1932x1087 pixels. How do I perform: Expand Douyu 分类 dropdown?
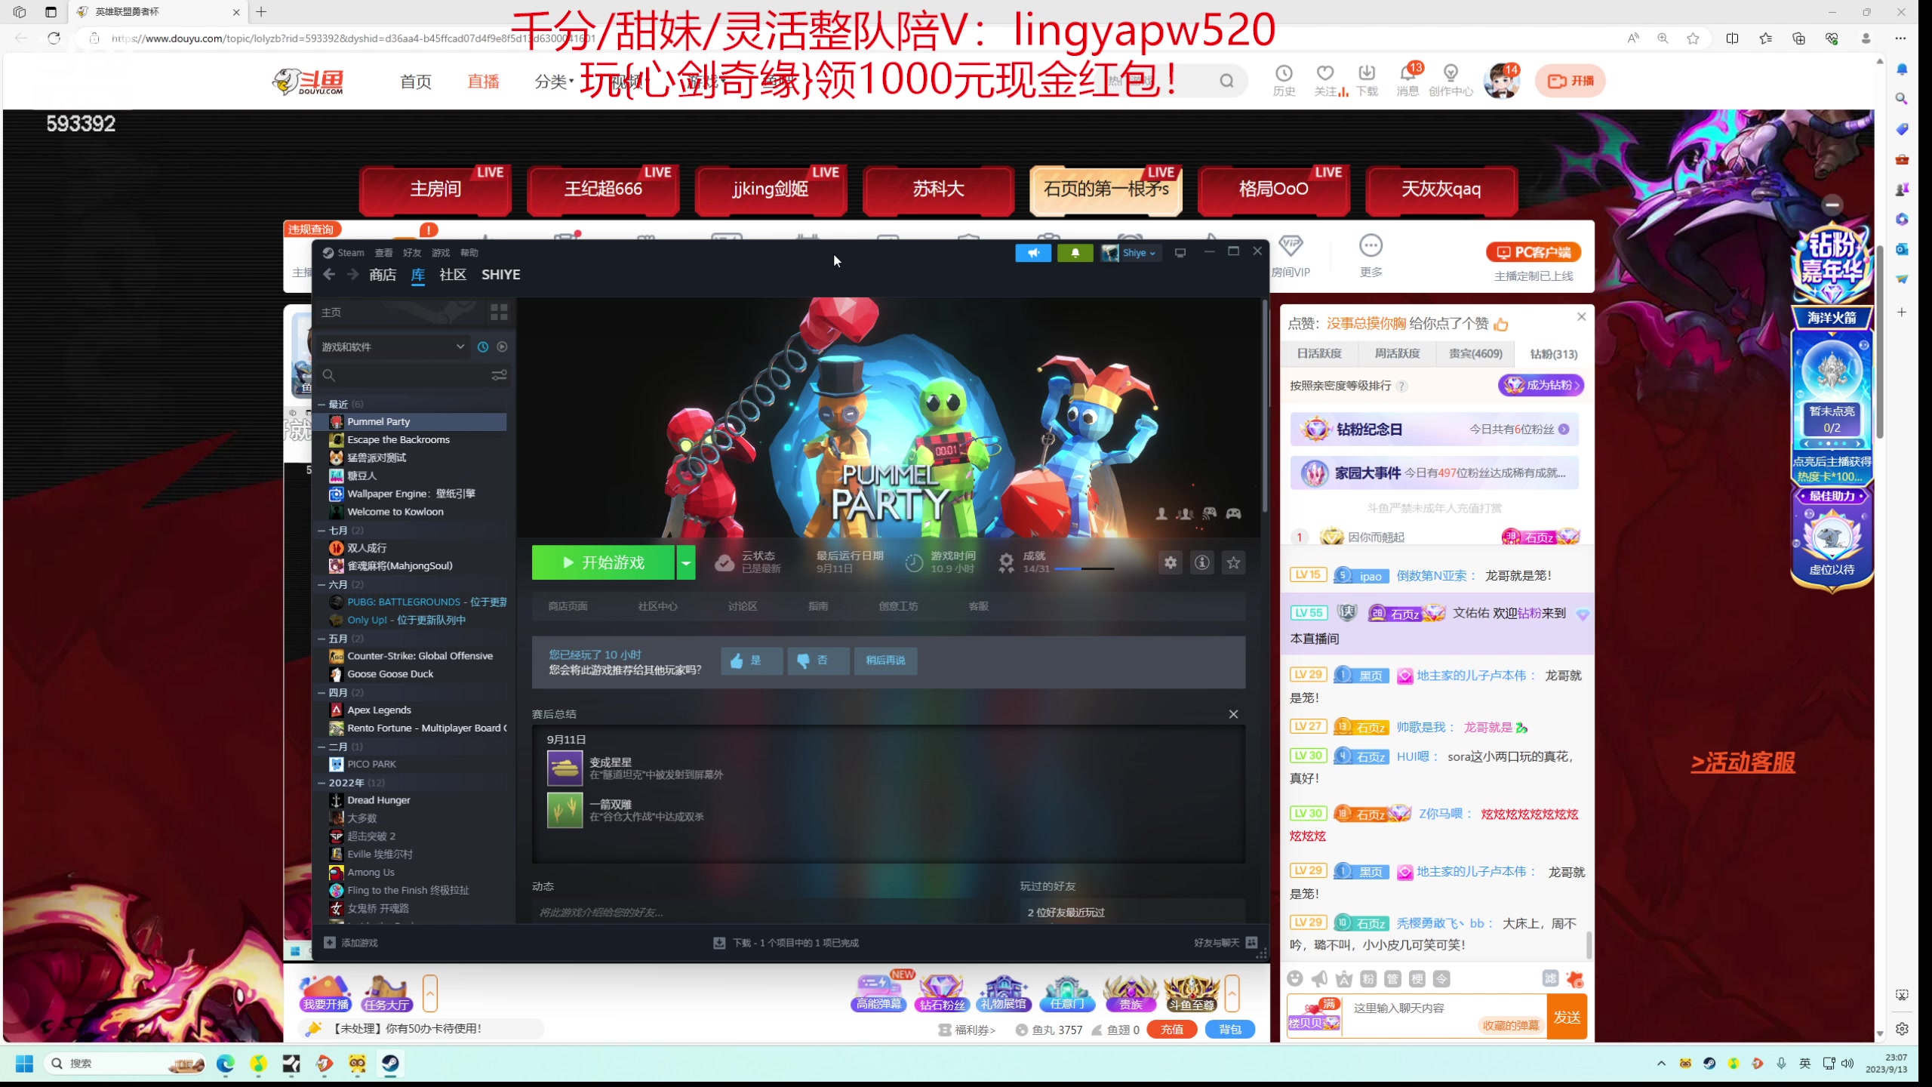point(554,81)
